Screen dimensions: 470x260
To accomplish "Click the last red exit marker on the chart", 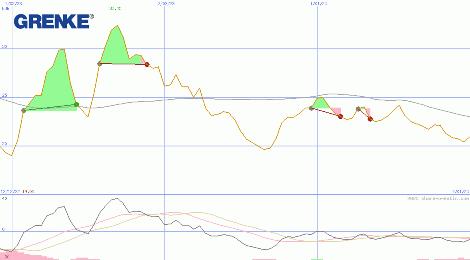I will point(370,119).
